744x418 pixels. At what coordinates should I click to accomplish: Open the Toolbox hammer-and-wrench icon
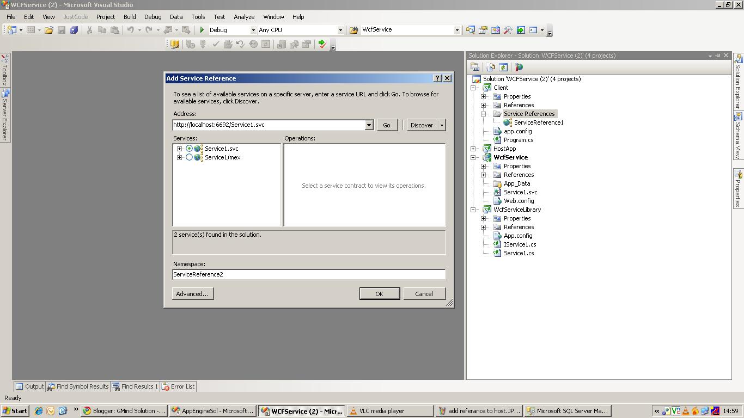tap(508, 30)
